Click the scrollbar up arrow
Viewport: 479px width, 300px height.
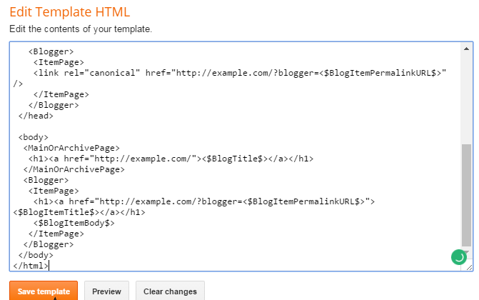[x=466, y=49]
